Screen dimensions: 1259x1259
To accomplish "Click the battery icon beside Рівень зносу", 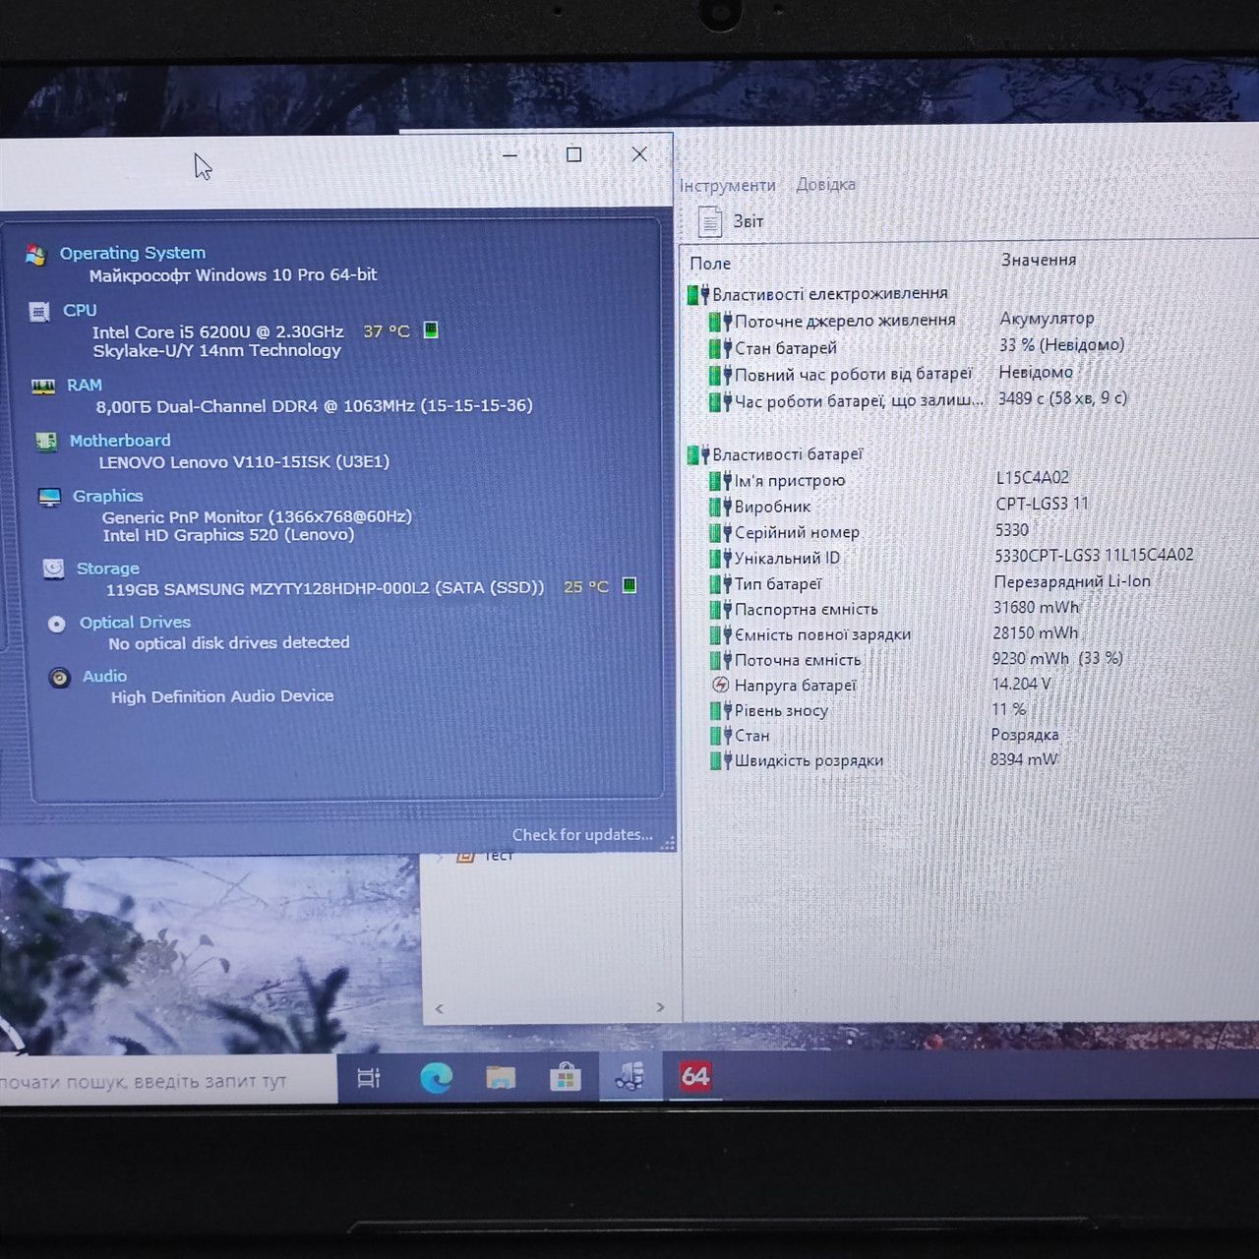I will tap(720, 710).
